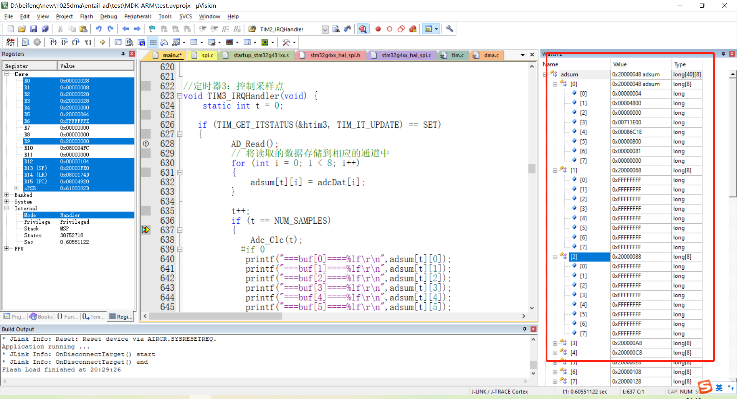
Task: Click the Build Output vertical scrollbar thumb
Action: tap(533, 364)
